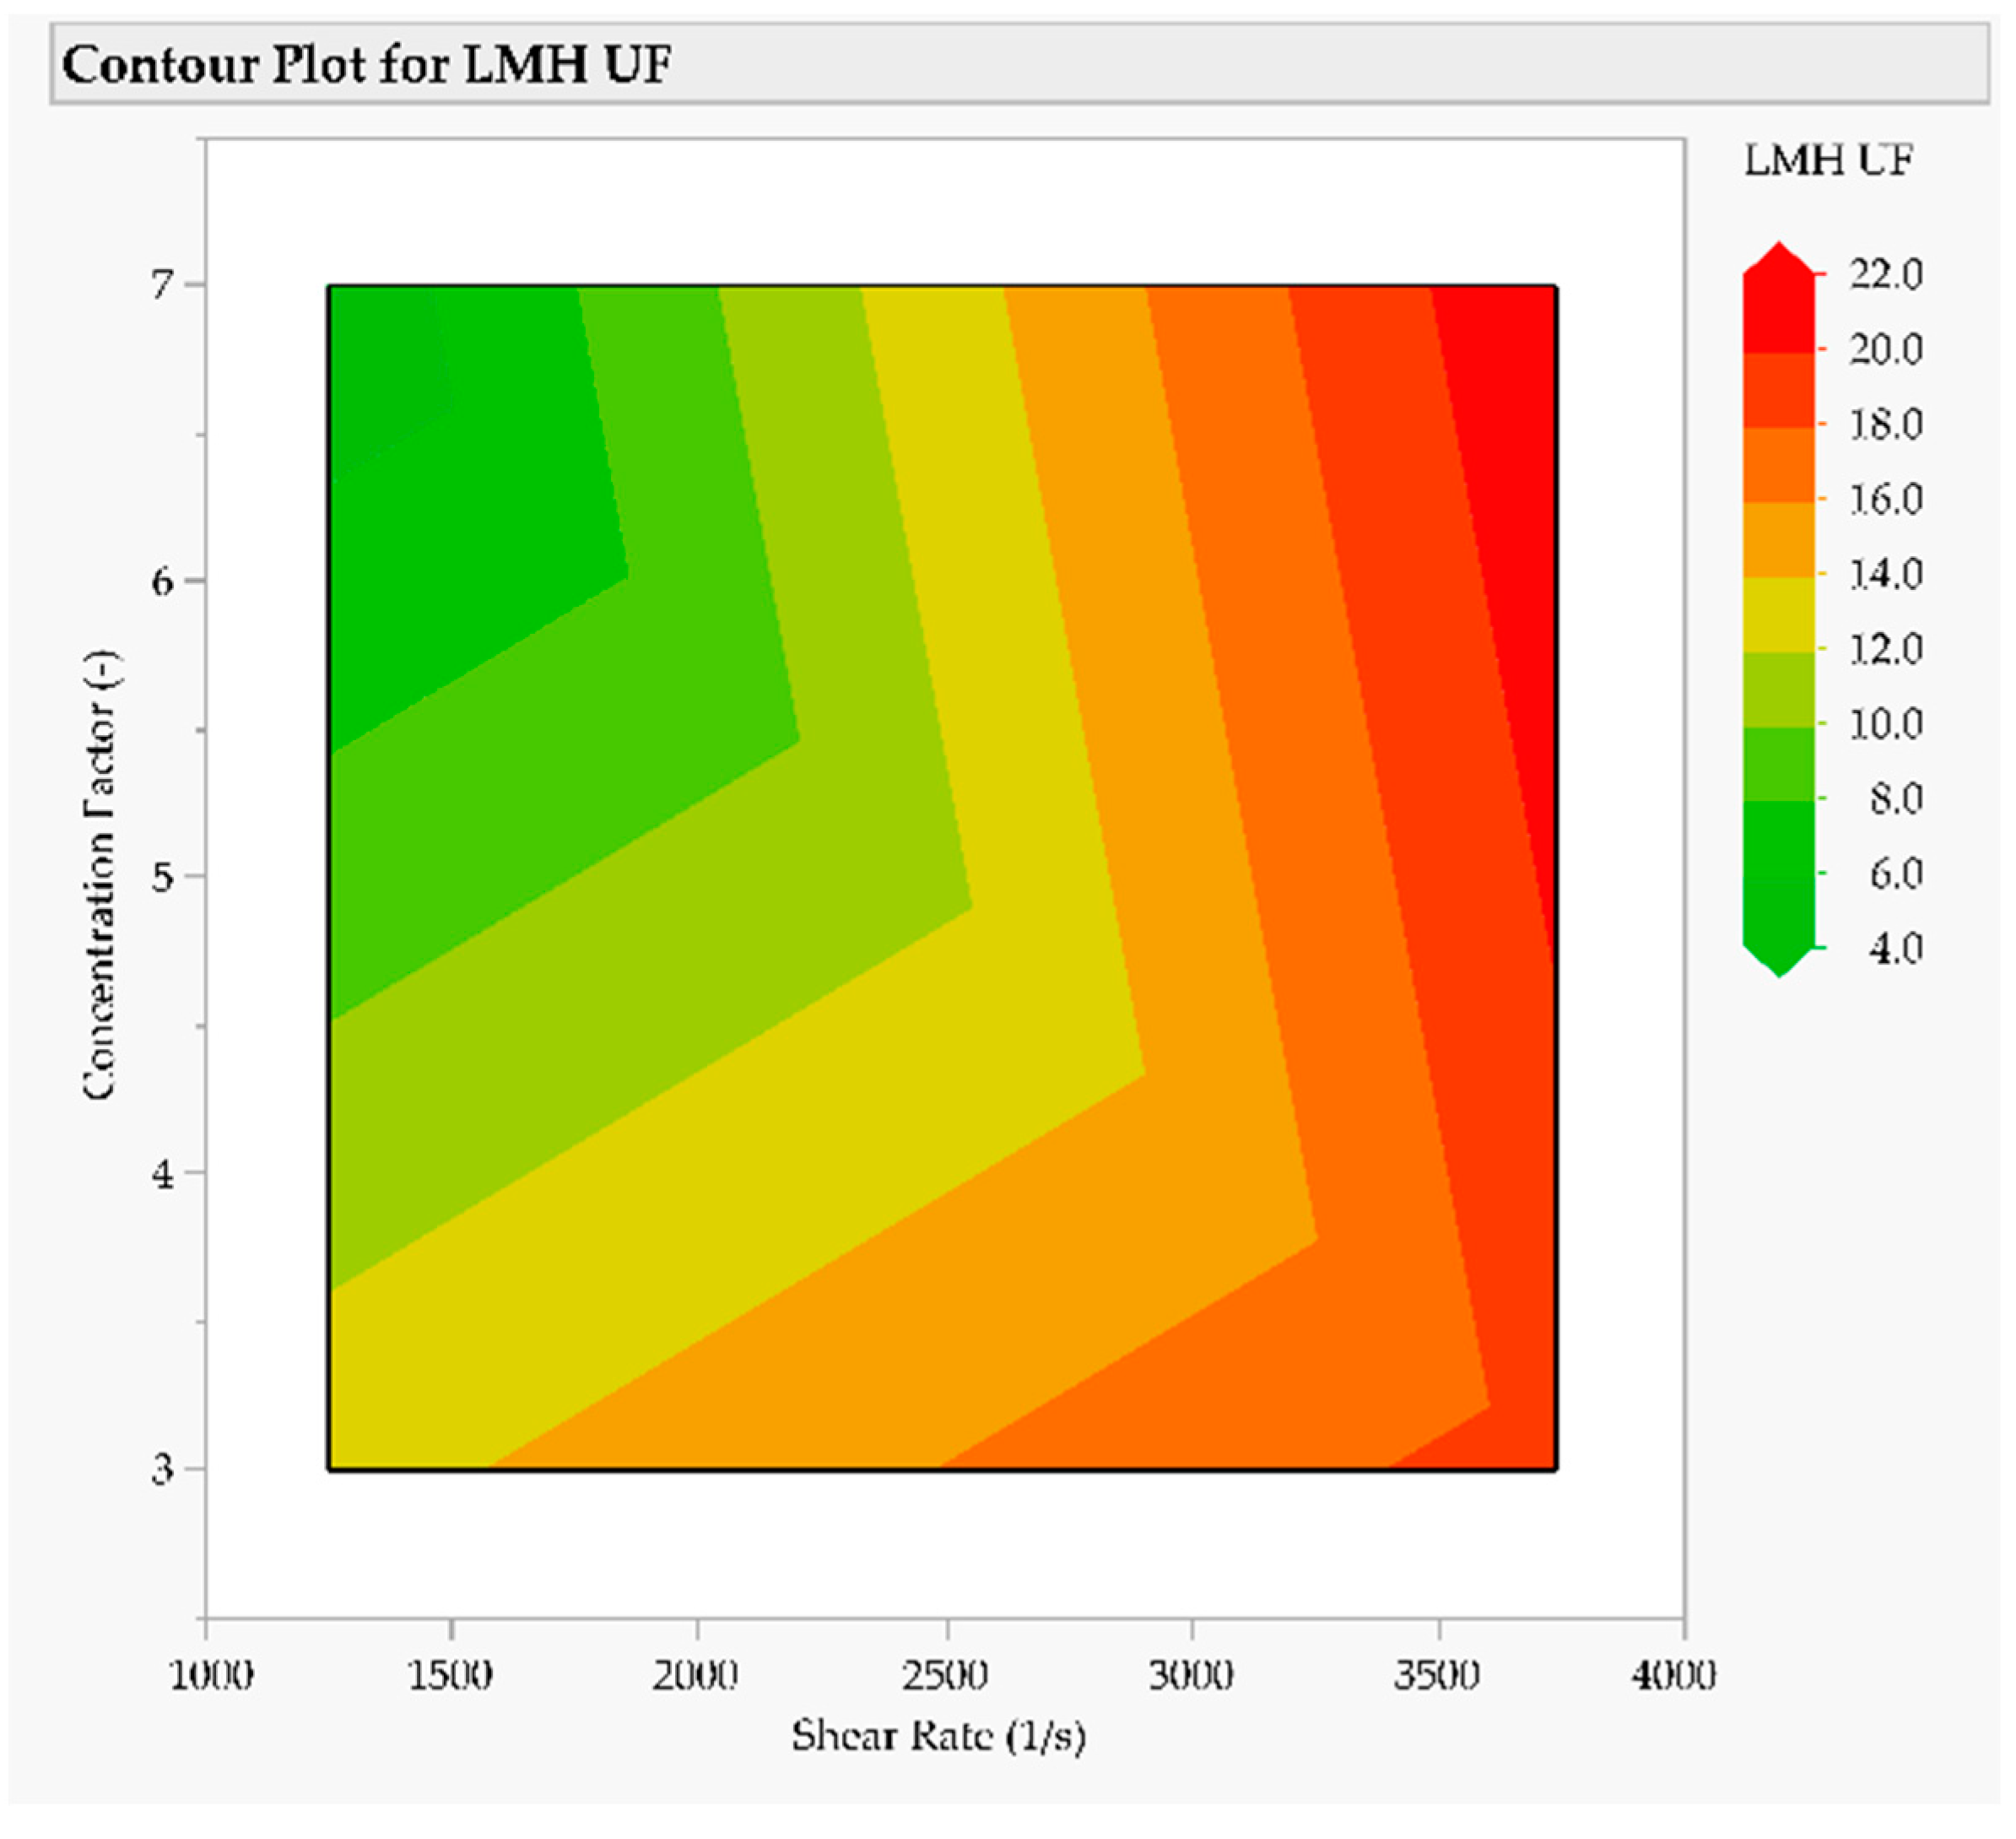Click the yellow-green 10.0–12.0 legend swatch
2016x1839 pixels.
coord(1778,690)
